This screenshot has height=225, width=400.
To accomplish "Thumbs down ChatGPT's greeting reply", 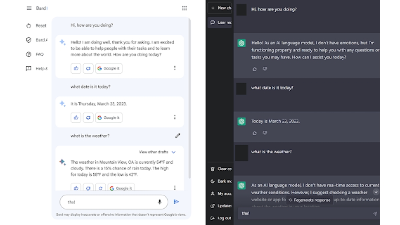I will coord(265,69).
